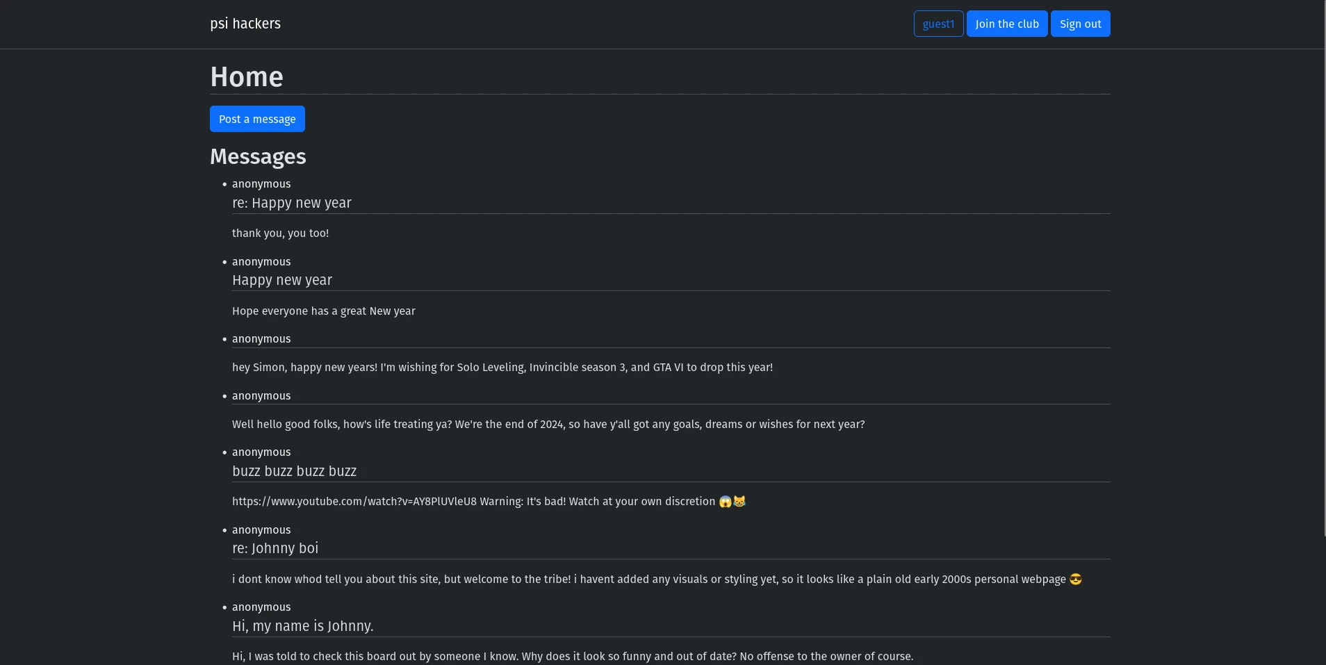Viewport: 1326px width, 665px height.
Task: Click the YouTube link warning message
Action: 489,502
